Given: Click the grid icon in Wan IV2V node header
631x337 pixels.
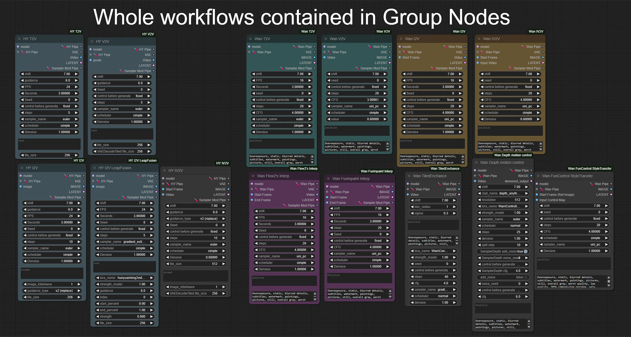Looking at the screenshot, I should point(479,39).
